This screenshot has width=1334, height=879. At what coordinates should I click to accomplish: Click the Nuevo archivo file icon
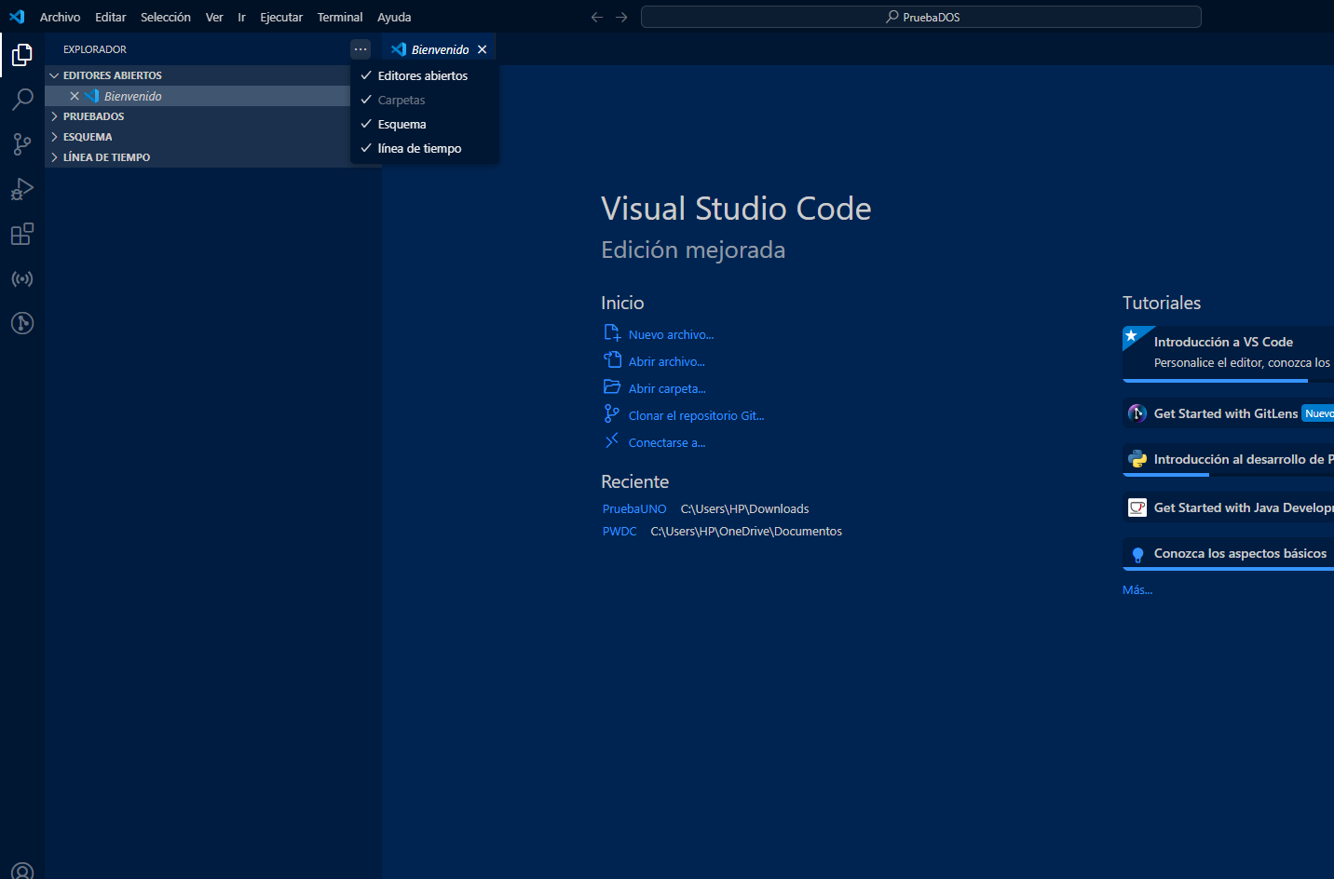612,333
